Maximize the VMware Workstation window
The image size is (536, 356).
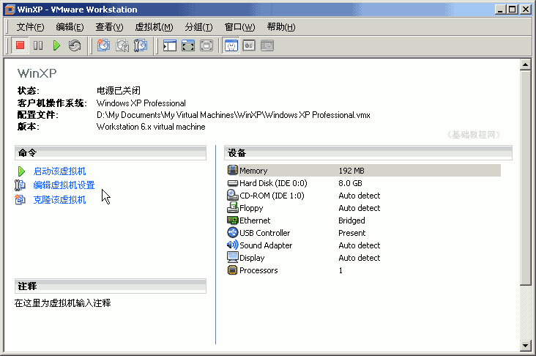point(513,10)
